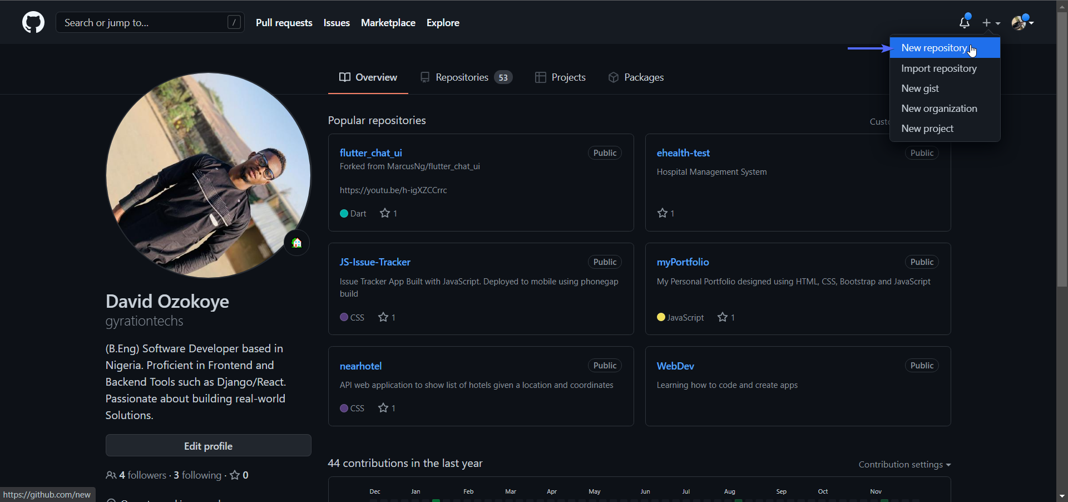
Task: Open notifications bell icon
Action: [965, 22]
